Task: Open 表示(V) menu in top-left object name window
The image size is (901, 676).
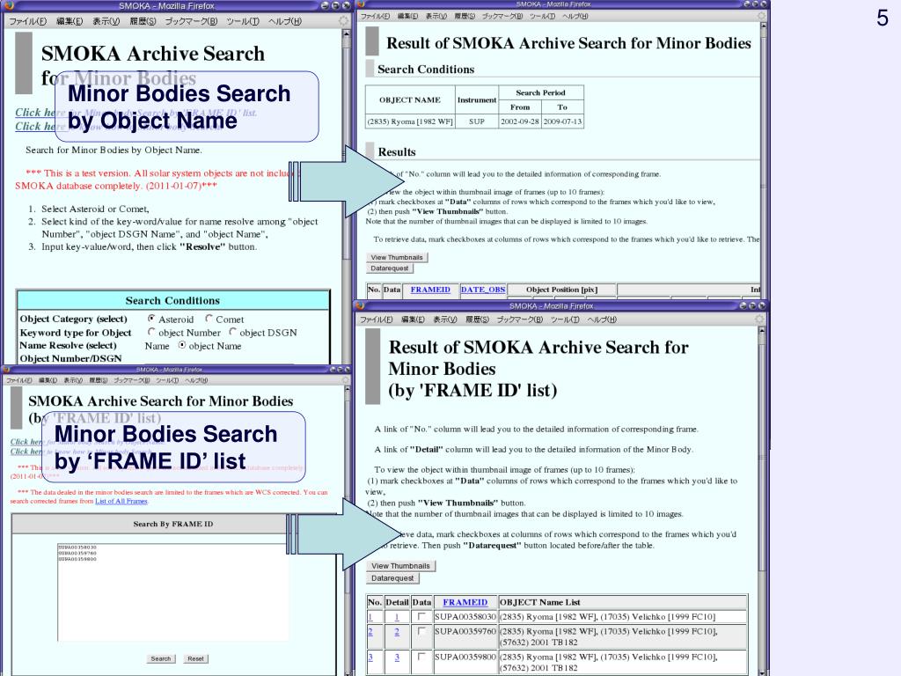Action: [106, 21]
